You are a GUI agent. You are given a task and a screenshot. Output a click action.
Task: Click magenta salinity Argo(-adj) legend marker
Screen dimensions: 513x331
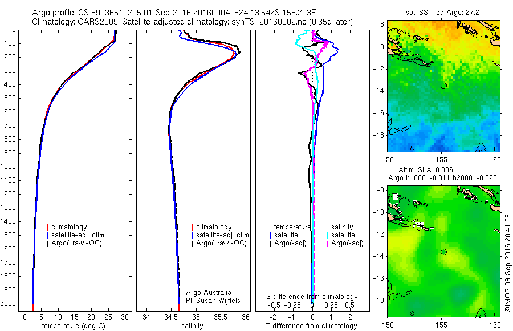[x=327, y=244]
